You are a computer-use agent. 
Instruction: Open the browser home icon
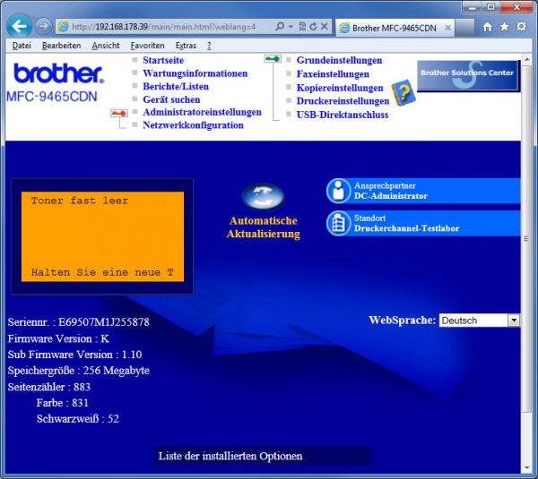pos(487,27)
